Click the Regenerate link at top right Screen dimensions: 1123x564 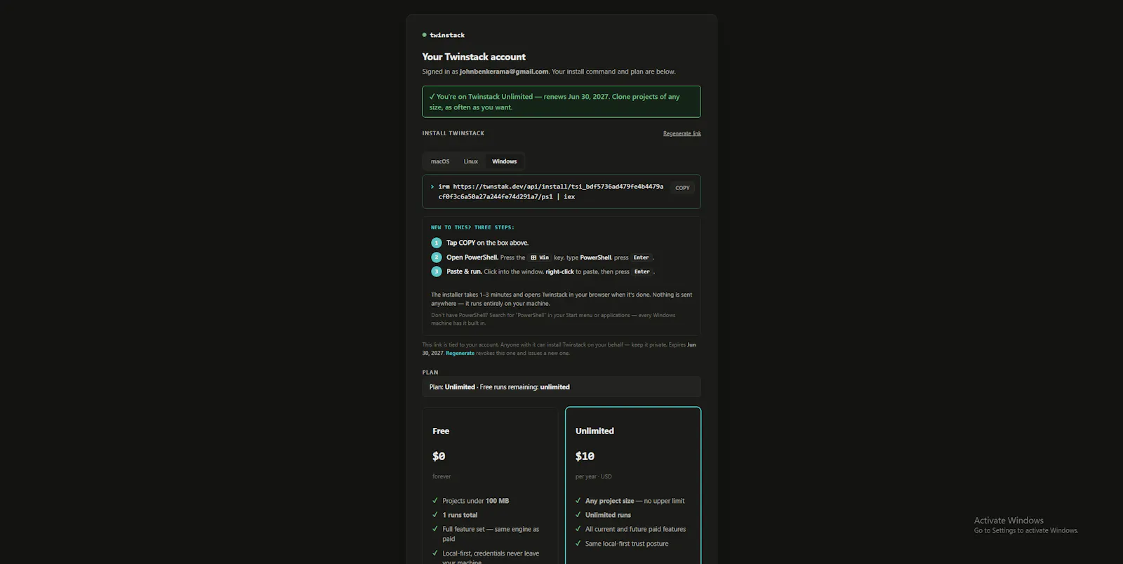pyautogui.click(x=682, y=133)
